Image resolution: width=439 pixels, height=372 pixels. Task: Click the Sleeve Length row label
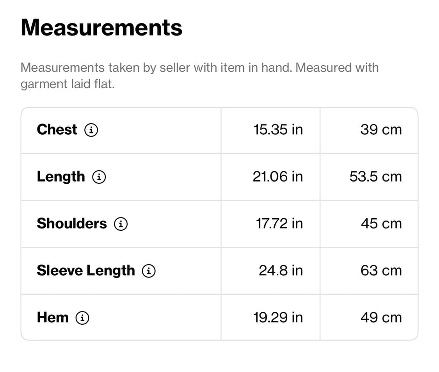tap(86, 271)
